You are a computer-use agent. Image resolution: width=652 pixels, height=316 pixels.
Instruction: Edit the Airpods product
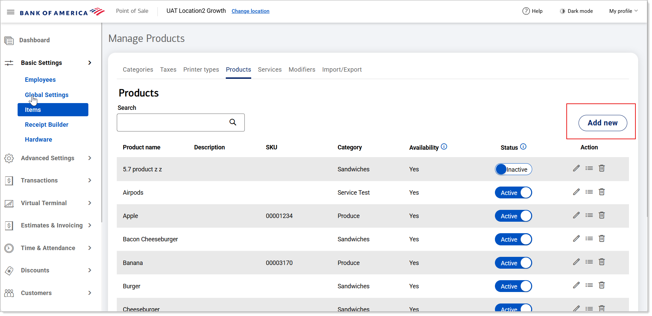pyautogui.click(x=576, y=192)
